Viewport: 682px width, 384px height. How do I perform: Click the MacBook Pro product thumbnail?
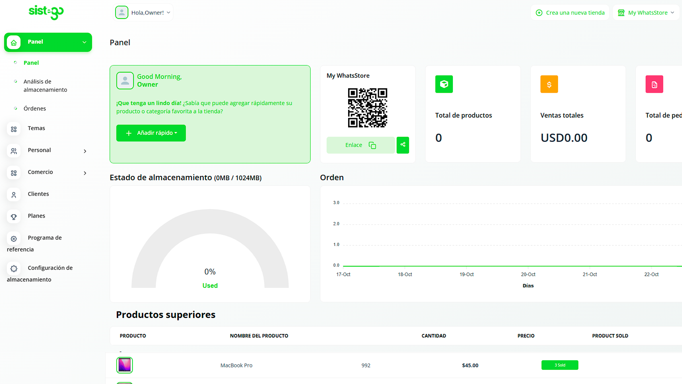125,365
